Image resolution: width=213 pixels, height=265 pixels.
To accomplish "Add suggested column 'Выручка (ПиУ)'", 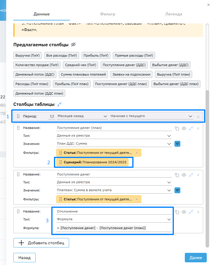I will click(28, 55).
